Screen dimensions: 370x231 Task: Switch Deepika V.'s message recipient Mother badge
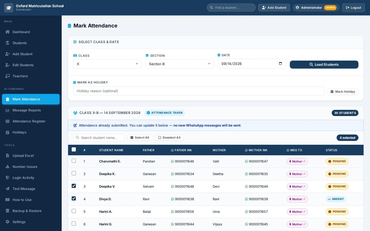point(297,187)
